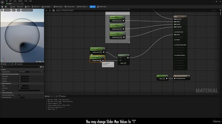
Task: Open the Tools menu
Action: click(x=26, y=1)
